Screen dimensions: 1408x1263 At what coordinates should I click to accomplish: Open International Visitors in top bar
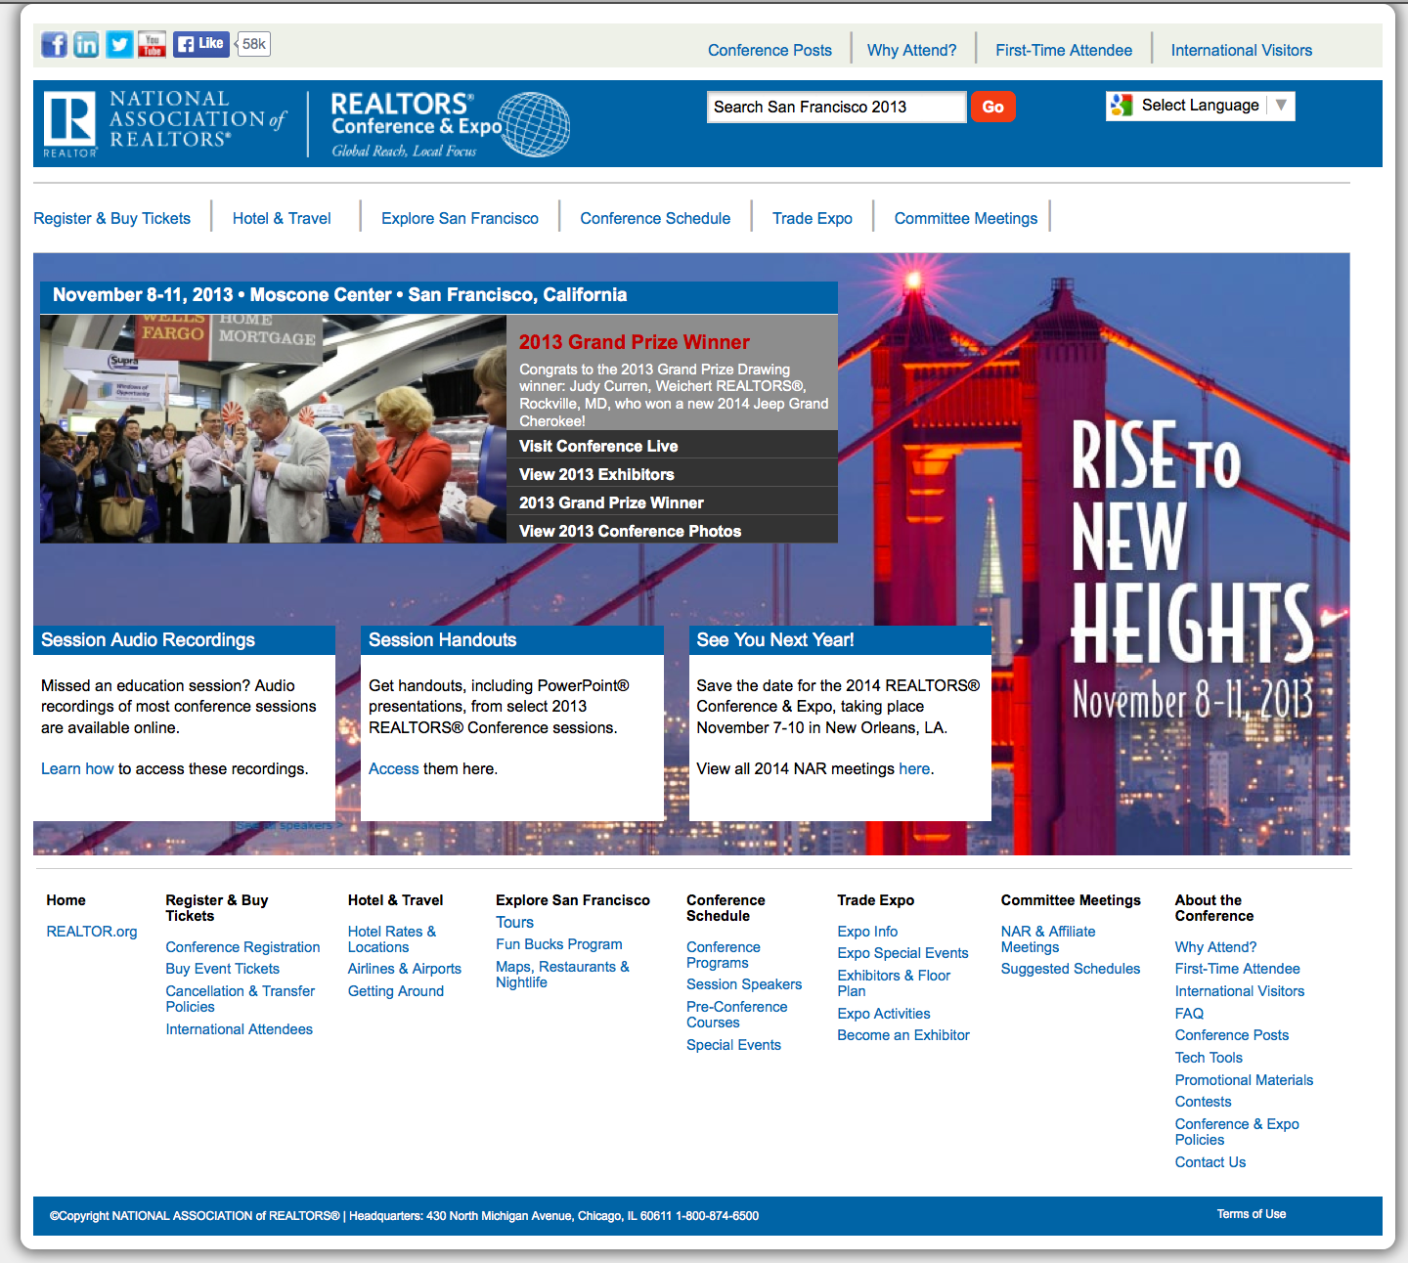click(x=1242, y=50)
